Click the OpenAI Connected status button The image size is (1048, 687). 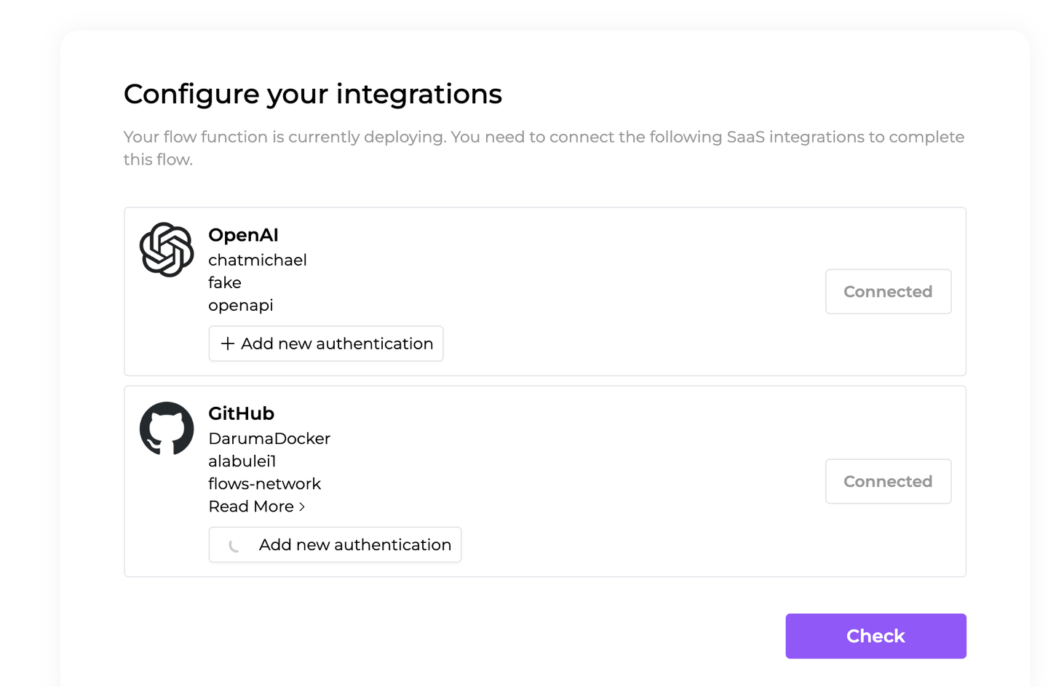pos(888,292)
